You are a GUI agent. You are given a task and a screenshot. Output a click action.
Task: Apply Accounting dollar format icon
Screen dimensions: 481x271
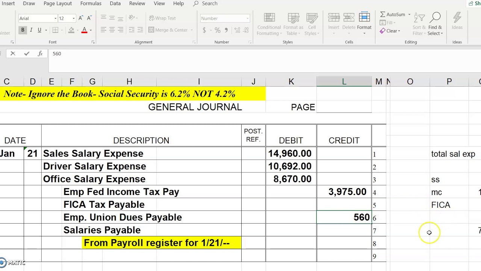(x=204, y=30)
